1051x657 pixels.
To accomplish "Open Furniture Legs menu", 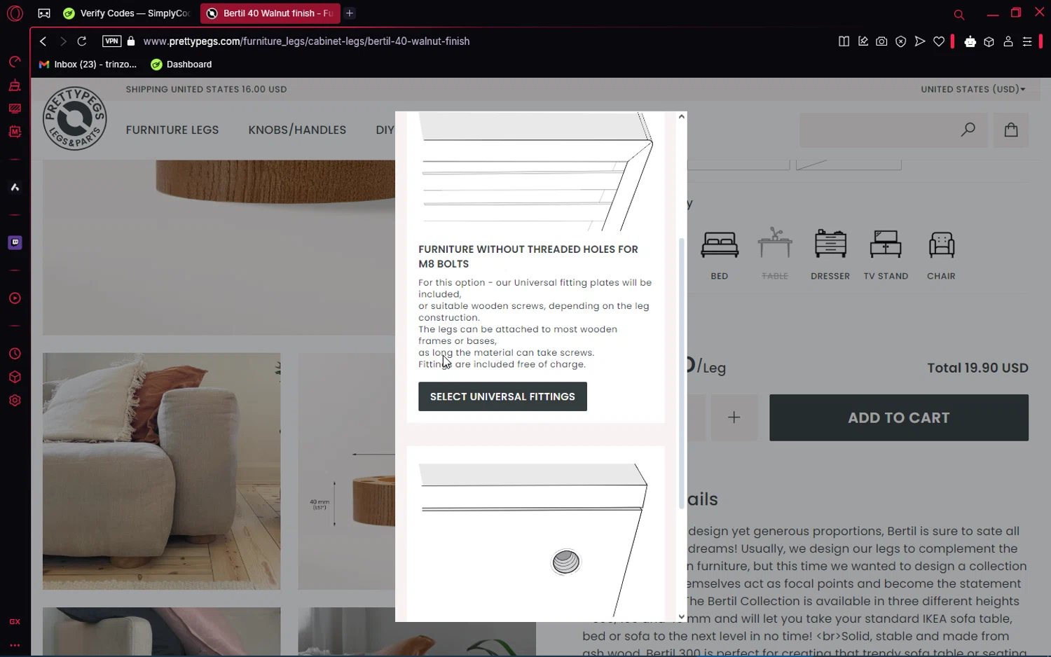I will coord(172,130).
